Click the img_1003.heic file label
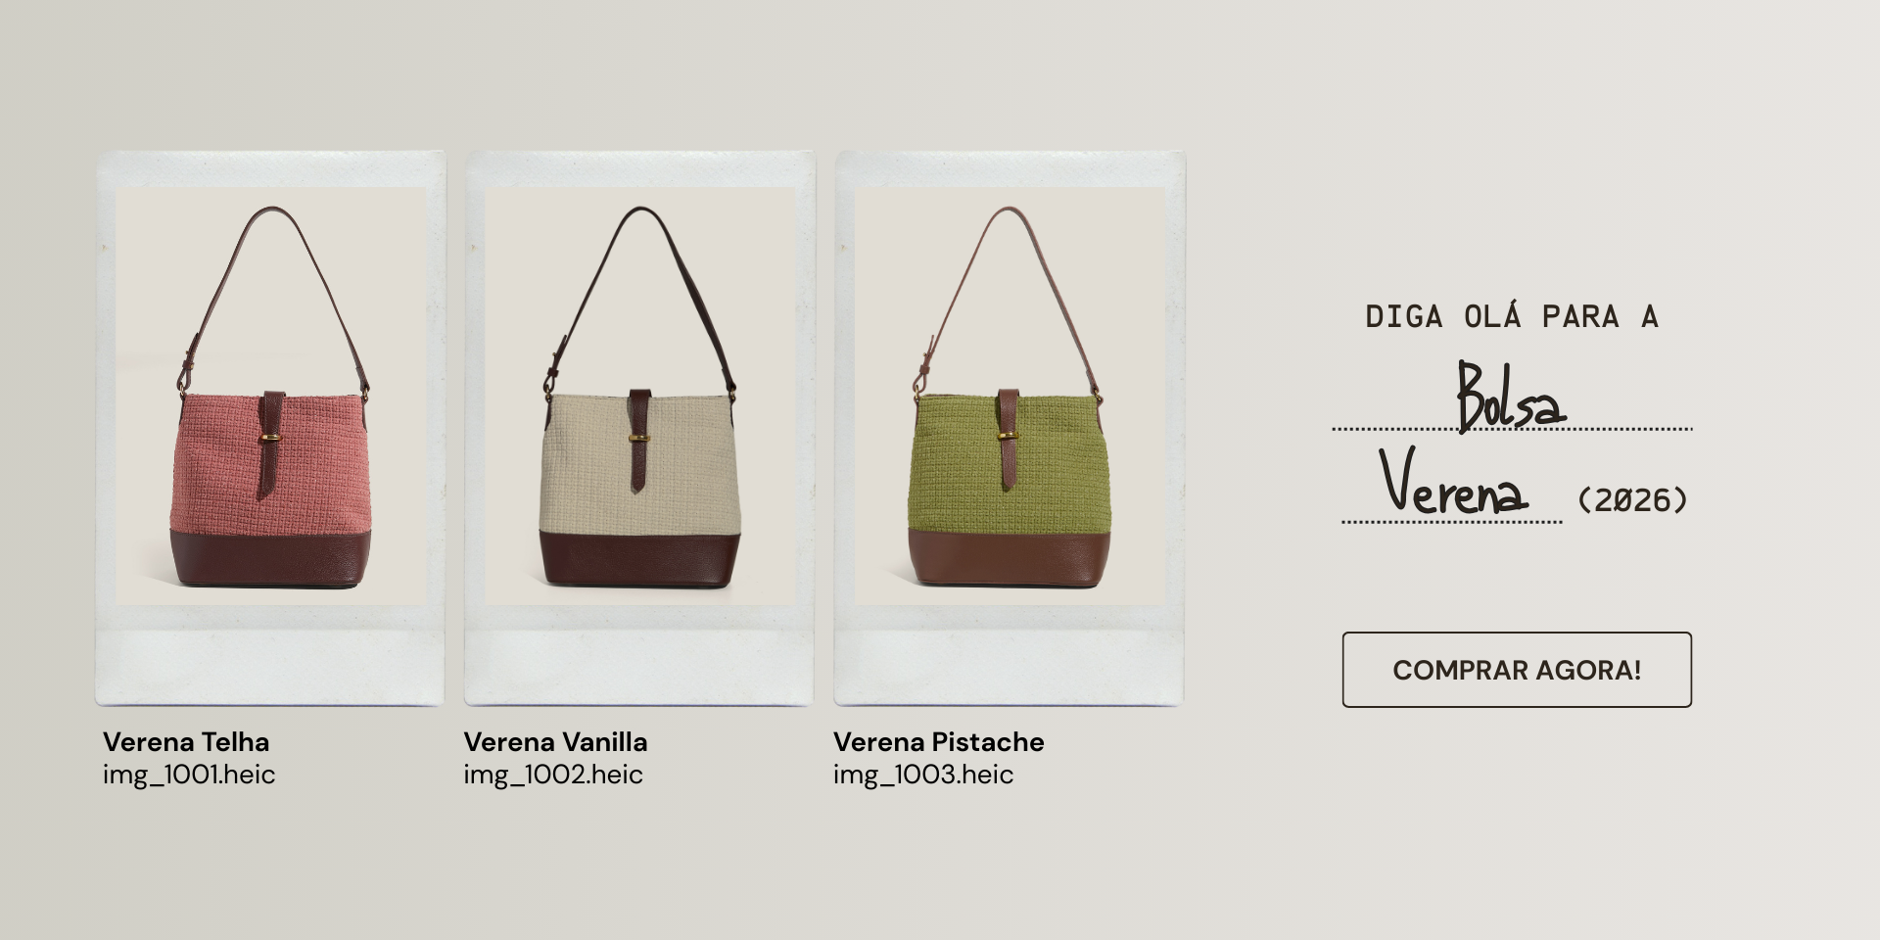 point(923,775)
